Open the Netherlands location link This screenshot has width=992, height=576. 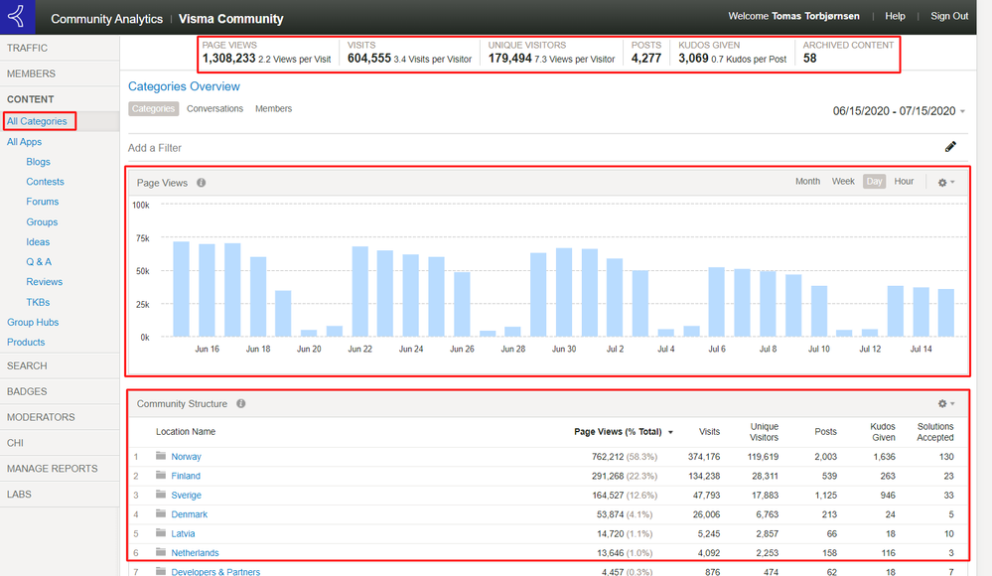point(195,553)
